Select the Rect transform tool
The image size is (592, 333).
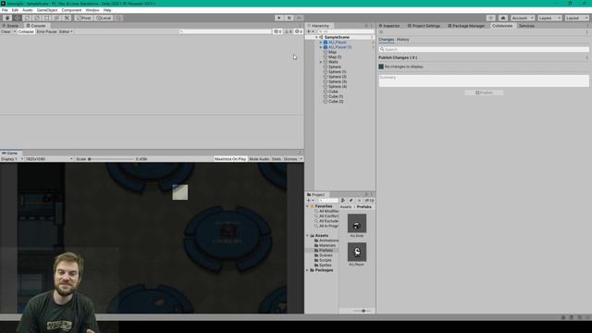[x=47, y=18]
